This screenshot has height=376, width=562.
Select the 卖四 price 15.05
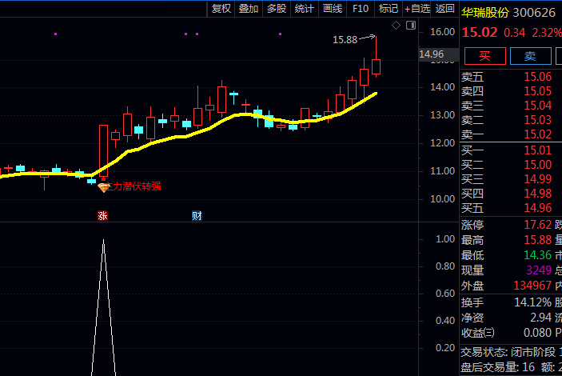pos(538,91)
